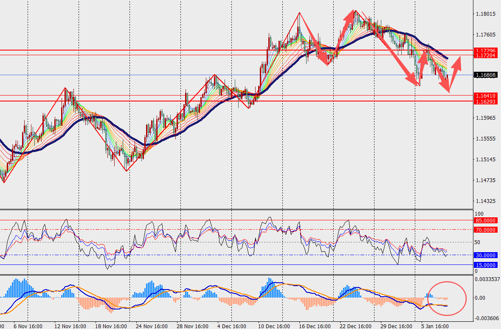Click the 1.16293 price level label
501x329 pixels.
point(485,101)
